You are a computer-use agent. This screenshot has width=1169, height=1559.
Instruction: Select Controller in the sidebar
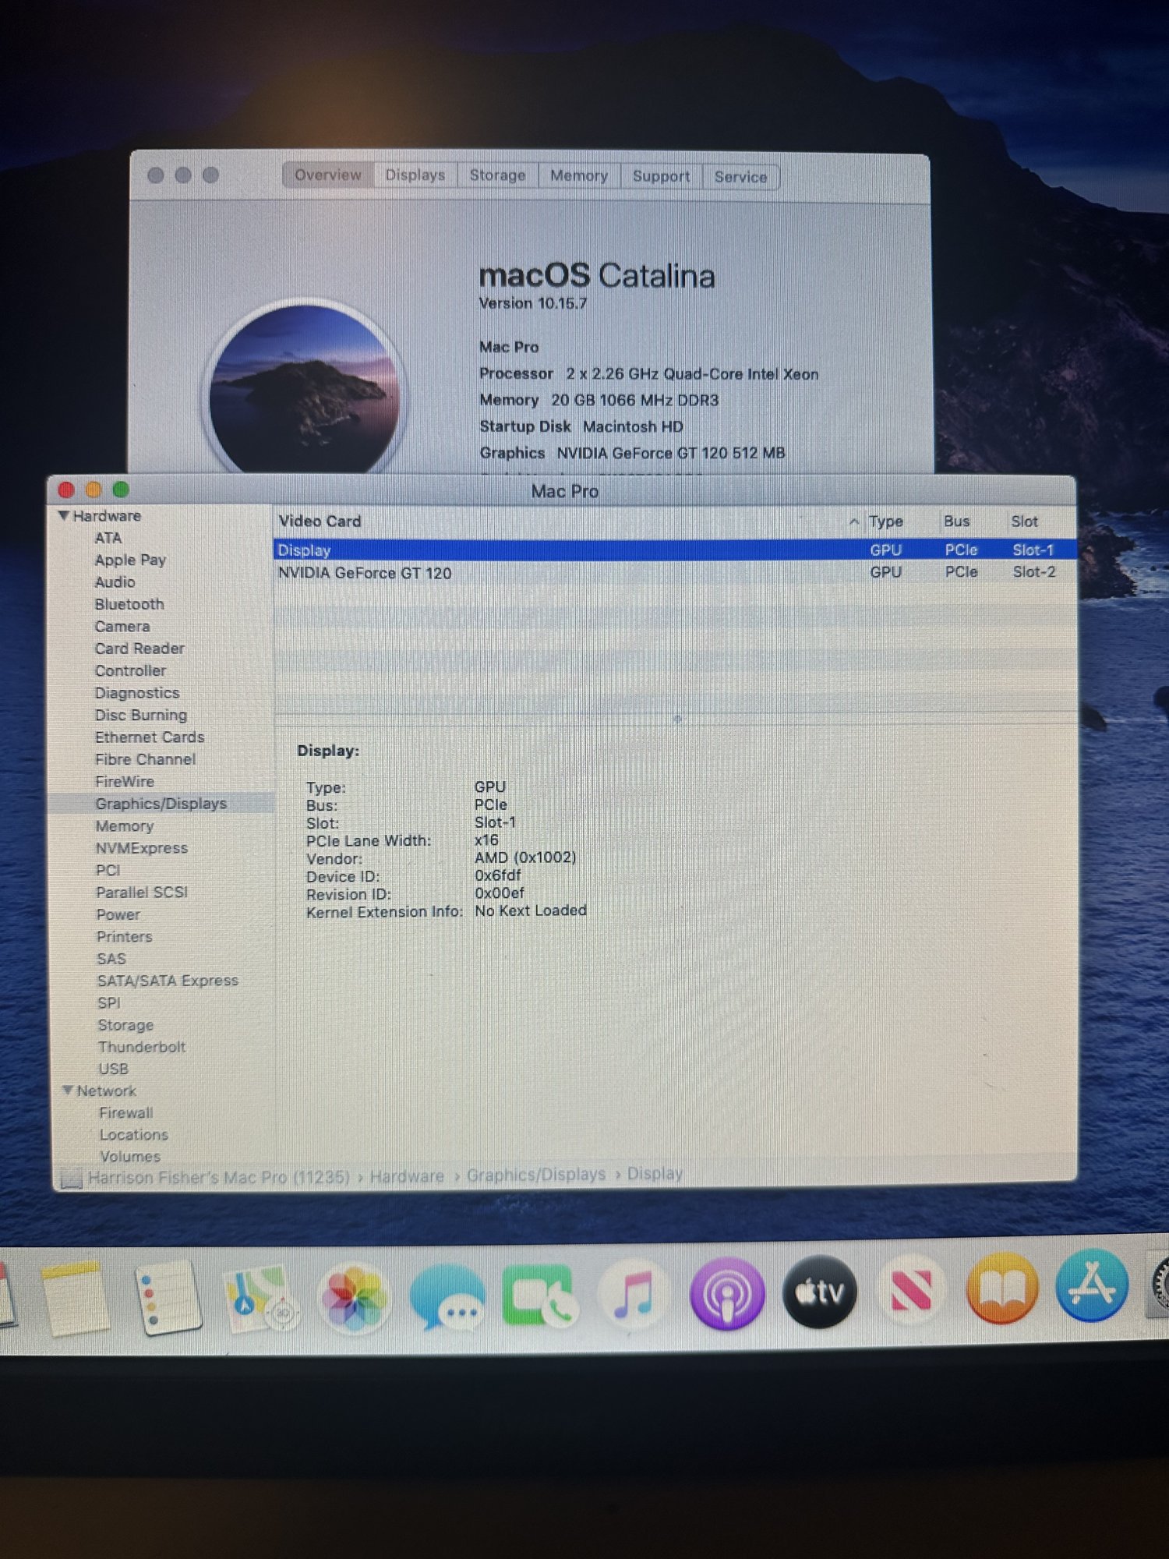tap(130, 671)
